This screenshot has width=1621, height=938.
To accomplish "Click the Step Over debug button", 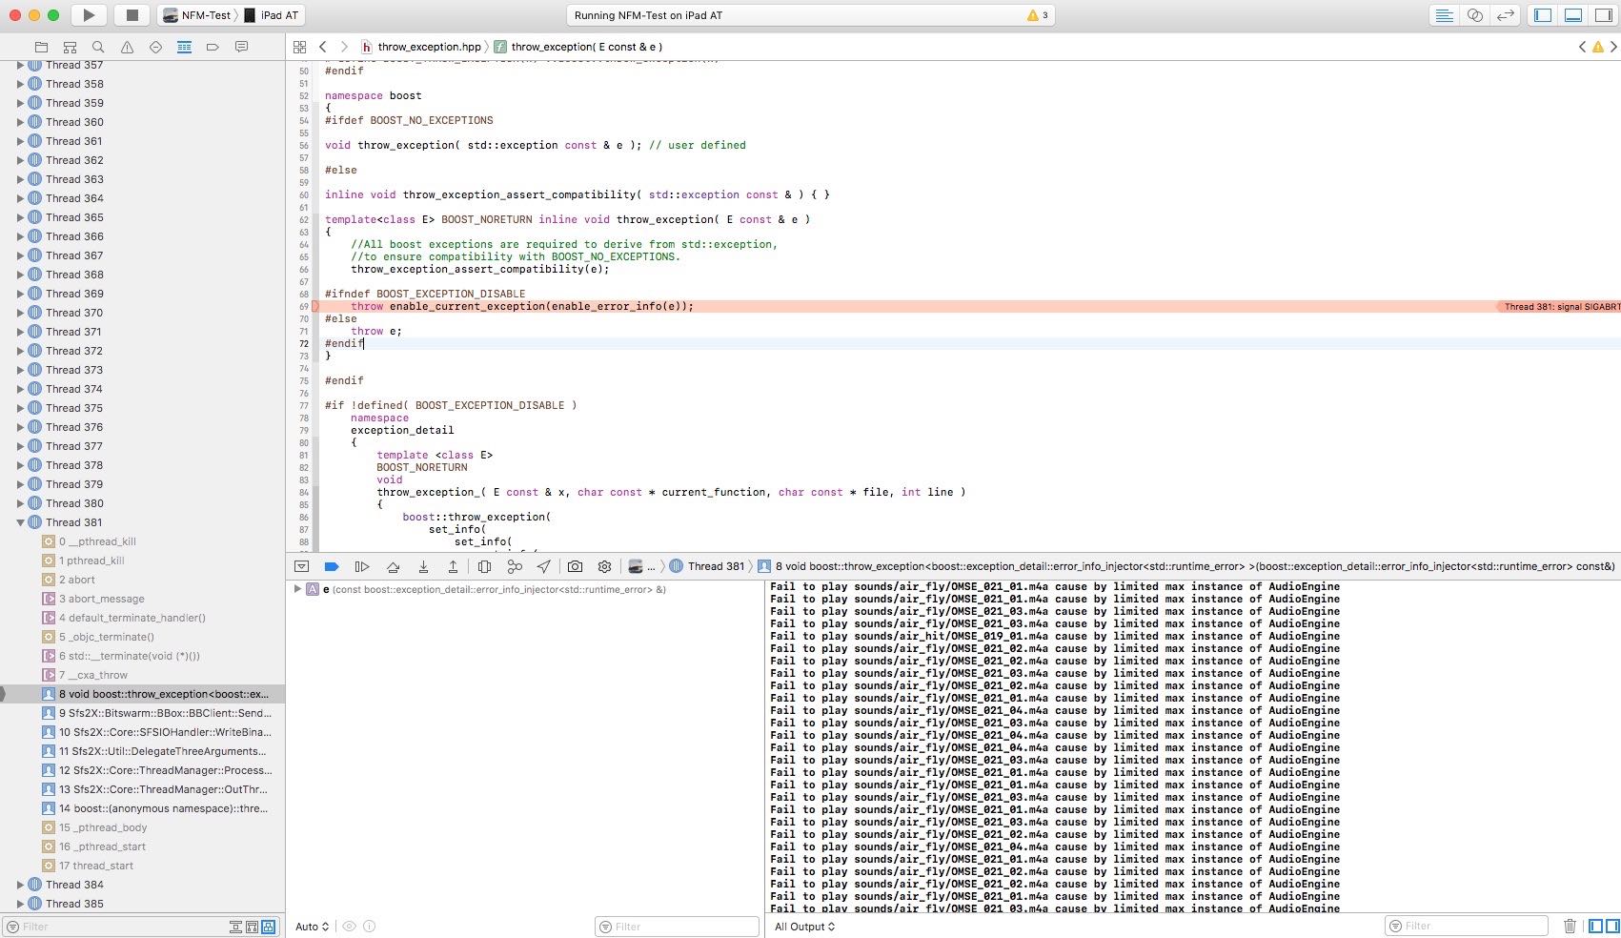I will pyautogui.click(x=393, y=566).
